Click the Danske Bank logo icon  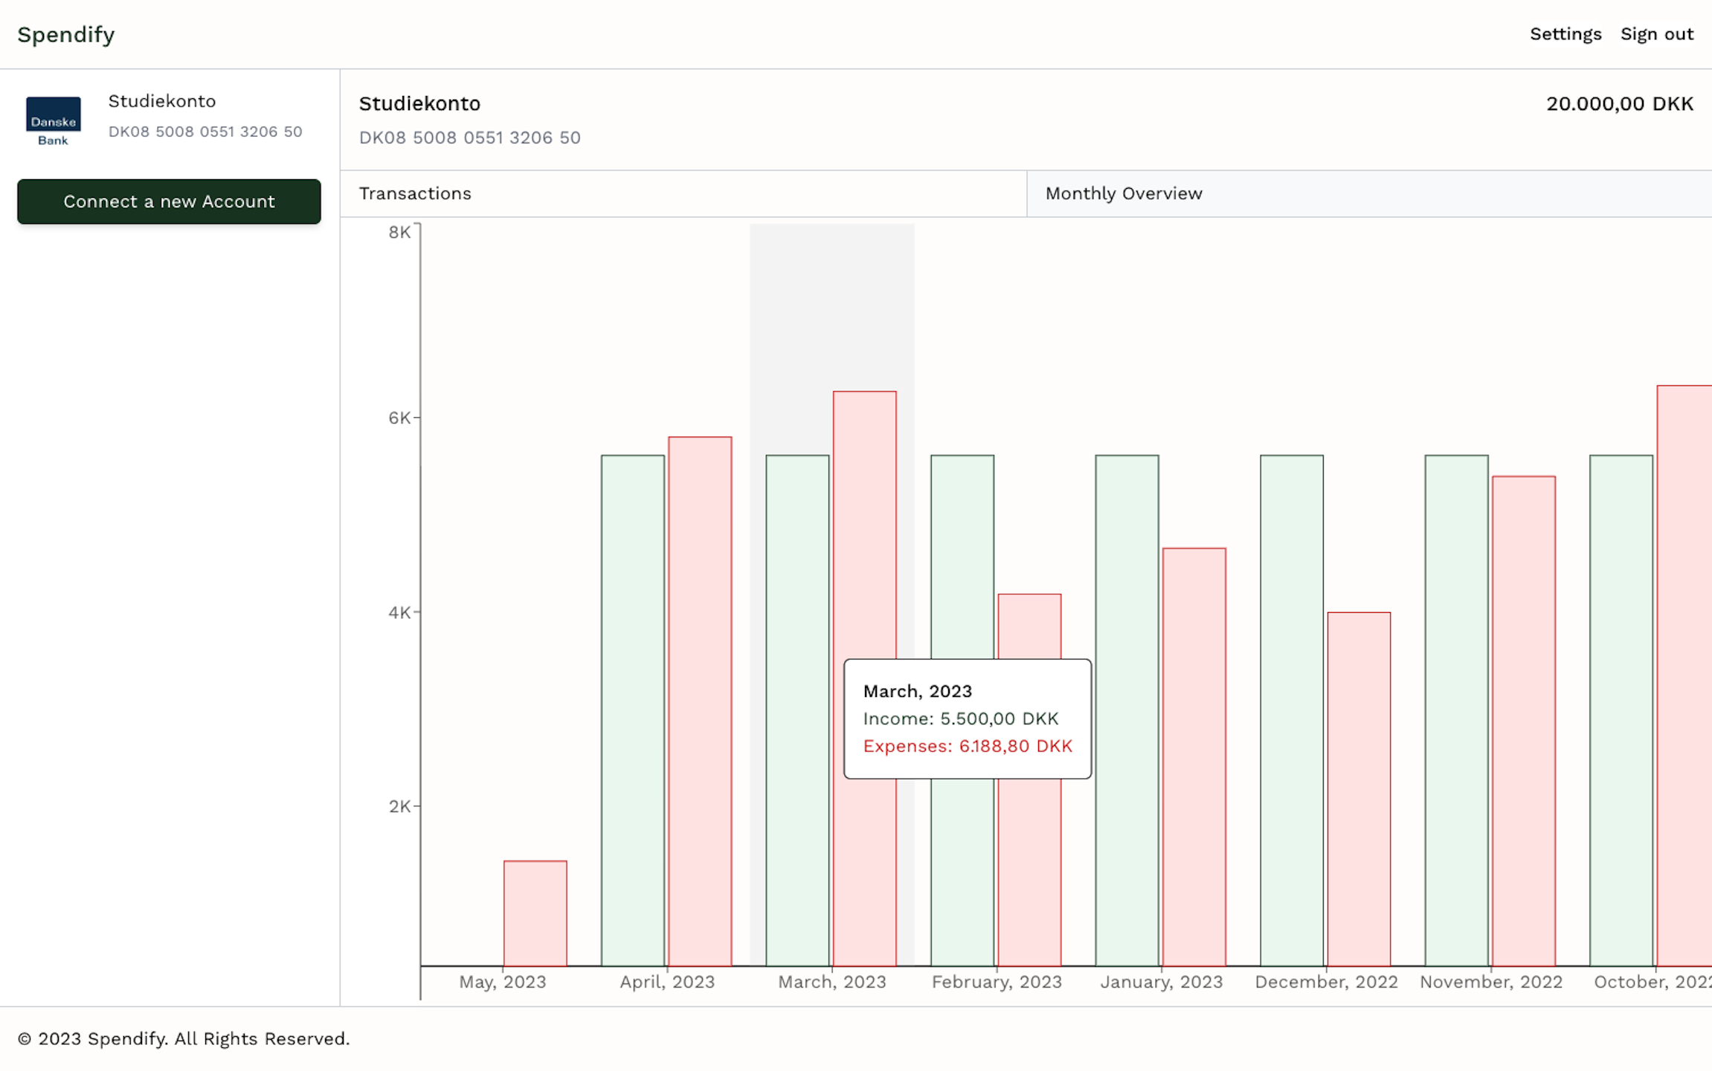coord(54,121)
